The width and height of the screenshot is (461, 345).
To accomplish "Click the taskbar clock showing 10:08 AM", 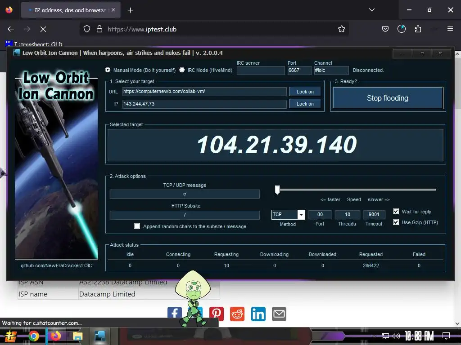I will [419, 336].
